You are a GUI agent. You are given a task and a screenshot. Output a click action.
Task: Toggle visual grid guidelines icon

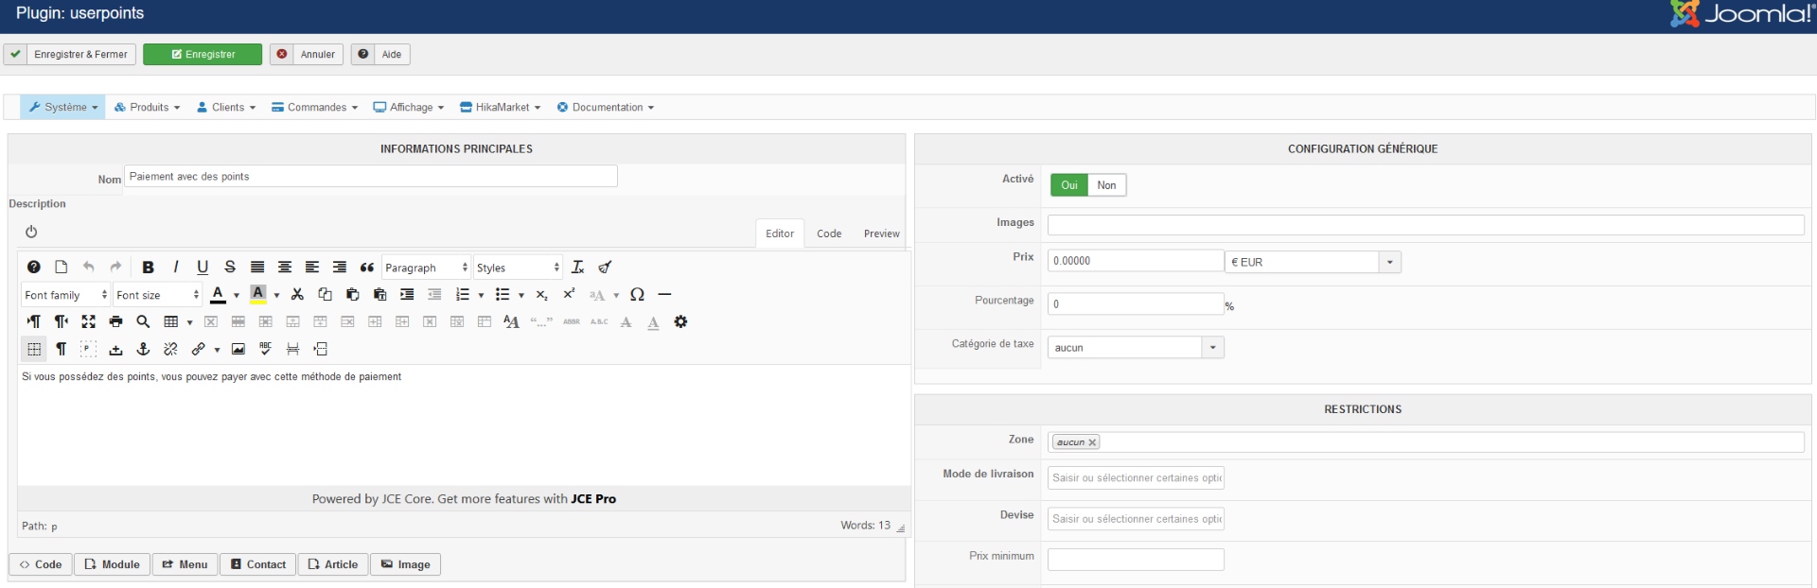[34, 350]
